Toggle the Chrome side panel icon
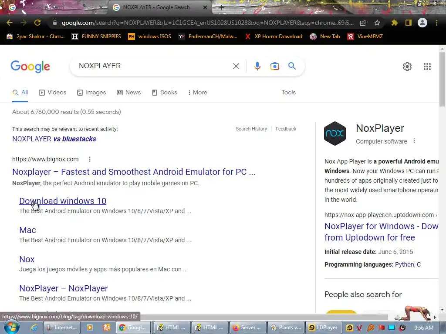This screenshot has width=446, height=334. coord(409,23)
